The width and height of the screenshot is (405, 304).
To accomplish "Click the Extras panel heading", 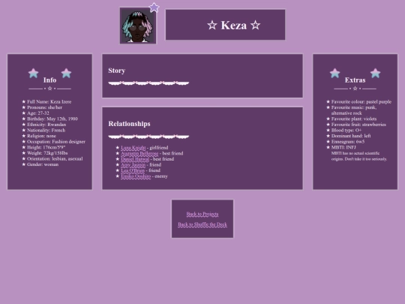I will 355,80.
